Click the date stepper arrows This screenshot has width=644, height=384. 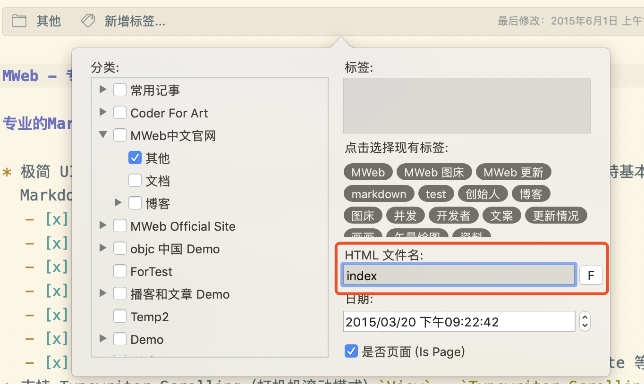pos(585,322)
